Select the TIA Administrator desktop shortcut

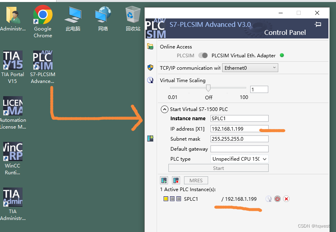click(12, 204)
